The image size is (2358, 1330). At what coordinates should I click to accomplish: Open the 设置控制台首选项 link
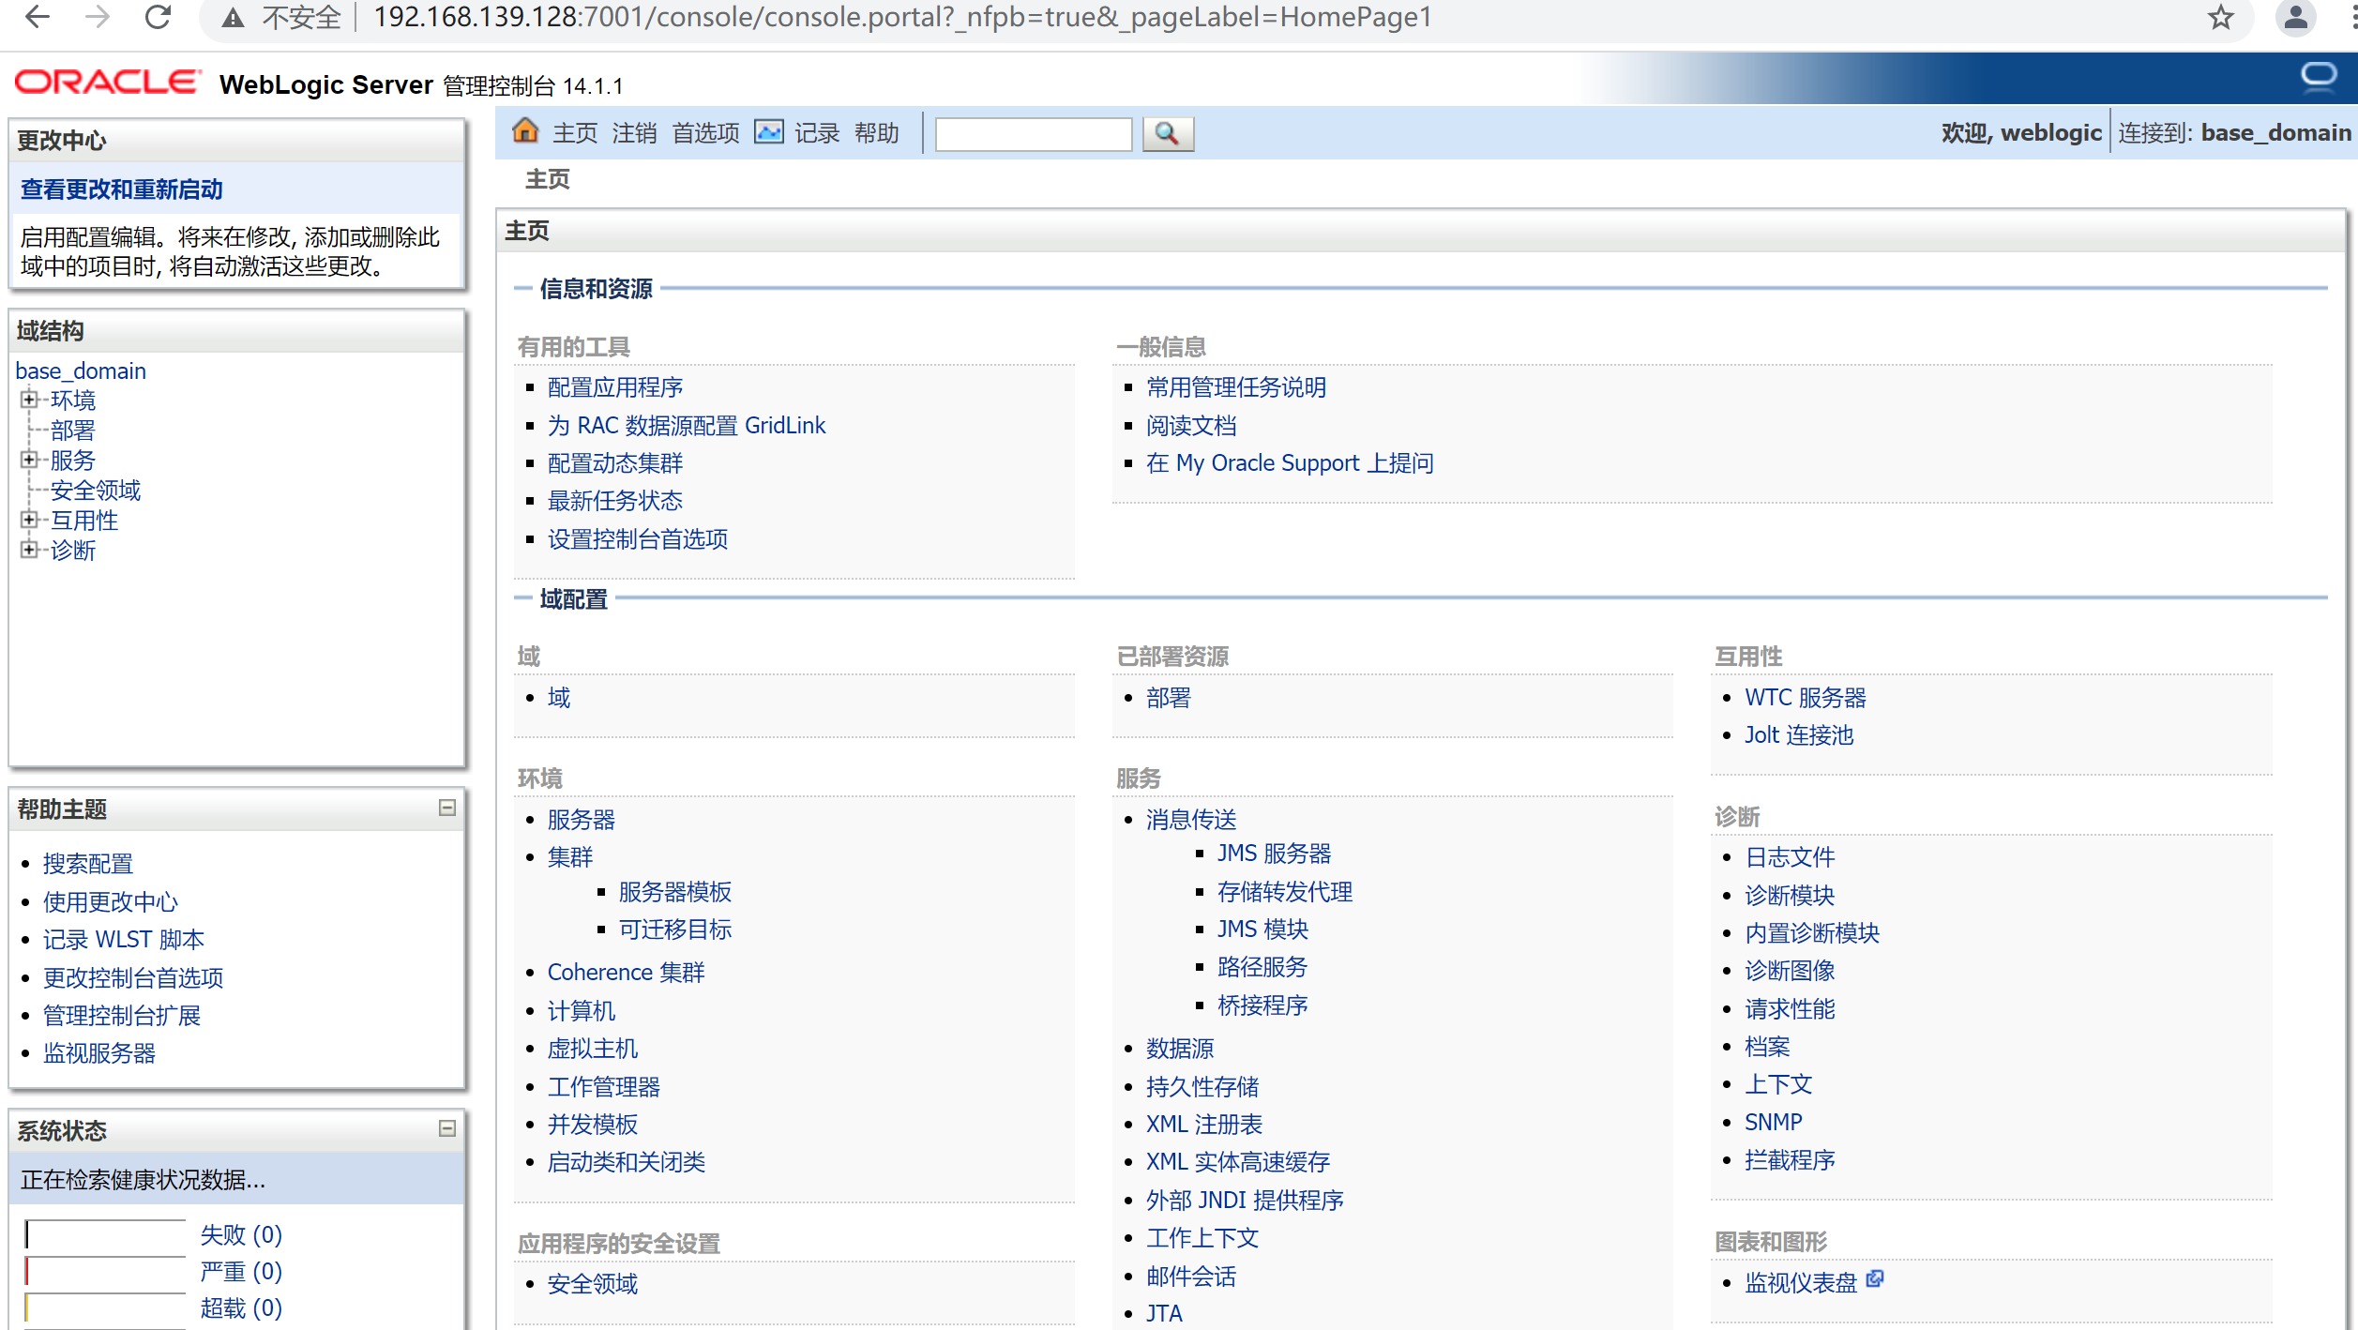[x=638, y=539]
